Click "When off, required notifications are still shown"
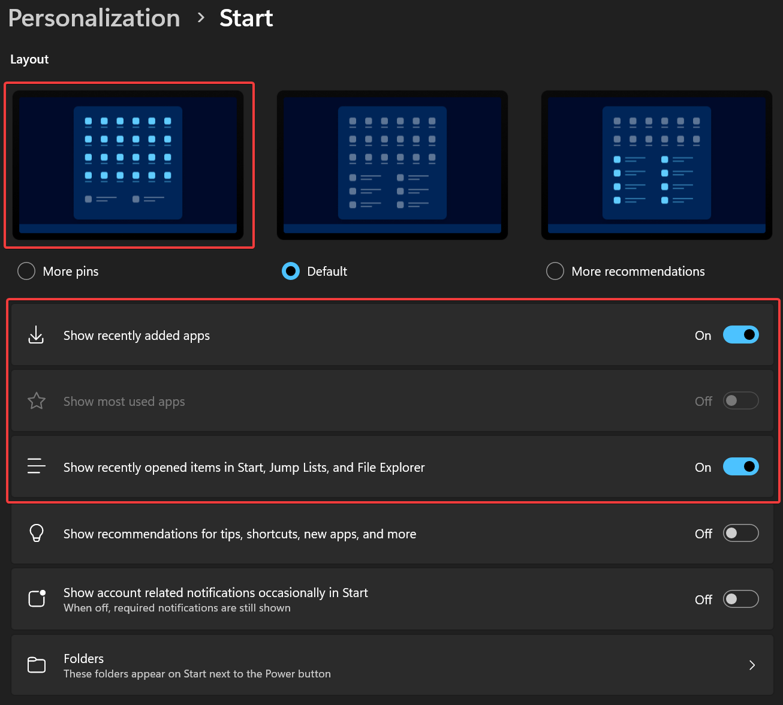 pos(177,608)
